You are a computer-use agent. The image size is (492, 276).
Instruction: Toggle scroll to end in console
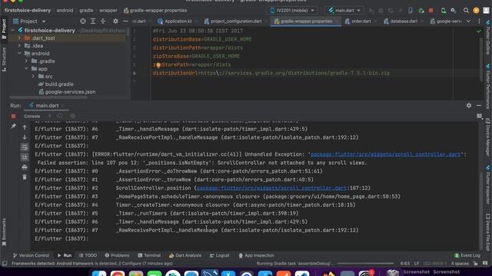point(25,157)
